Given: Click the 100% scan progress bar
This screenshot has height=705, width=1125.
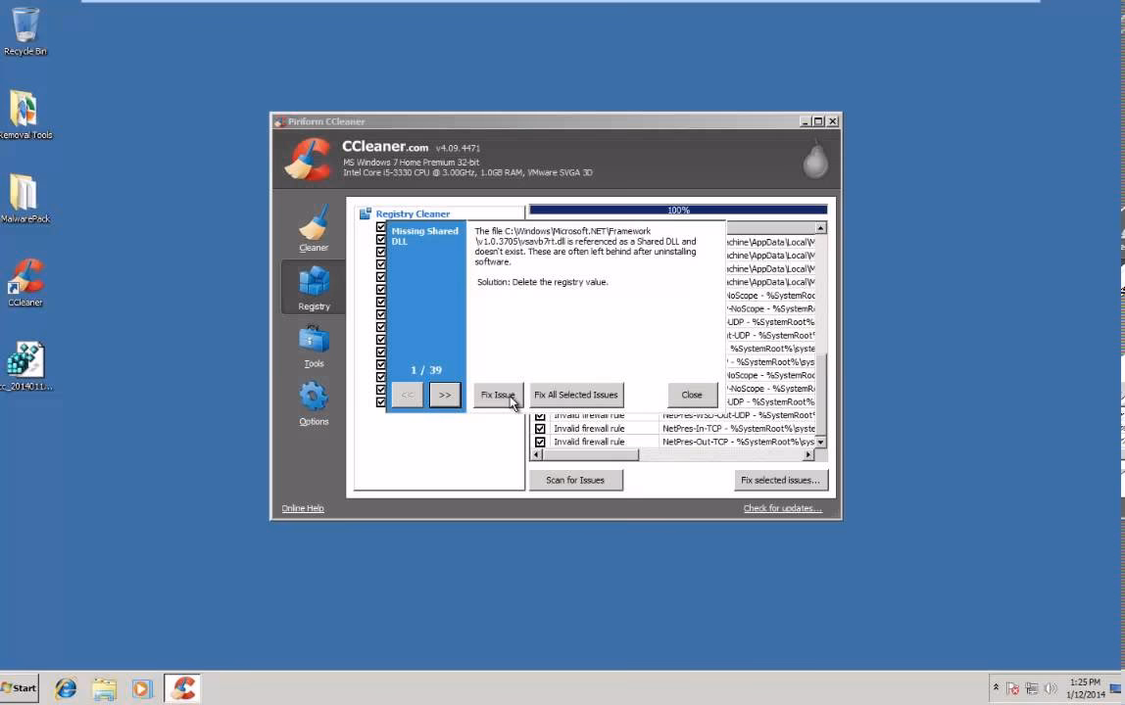Looking at the screenshot, I should [x=678, y=211].
